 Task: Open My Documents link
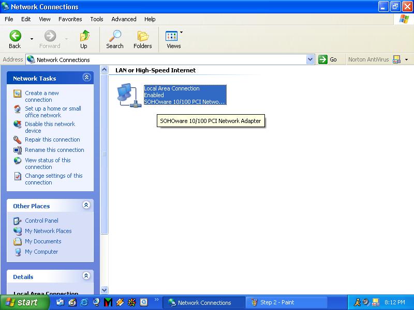pyautogui.click(x=43, y=241)
